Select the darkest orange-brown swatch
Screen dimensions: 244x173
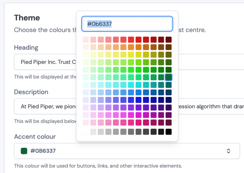[x=169, y=47]
